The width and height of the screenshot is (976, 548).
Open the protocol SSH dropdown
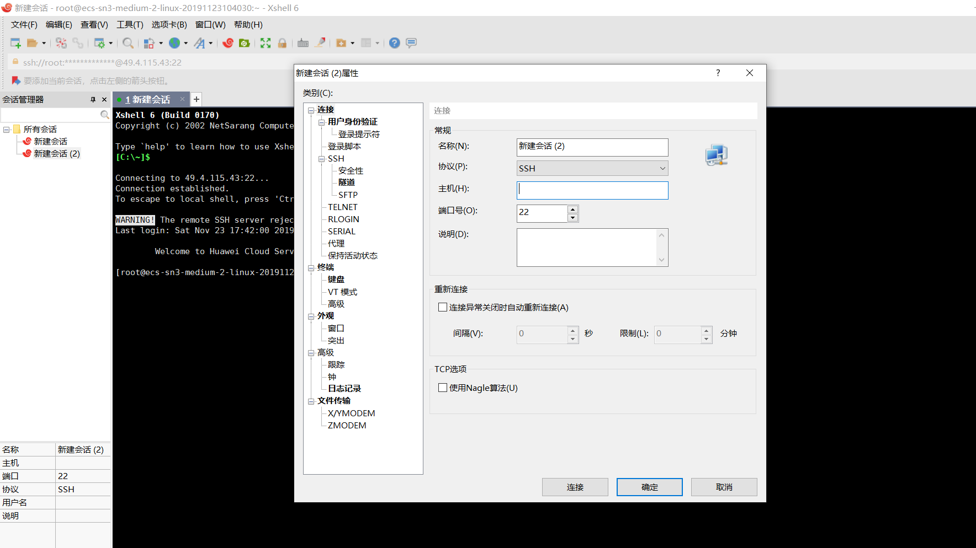click(x=592, y=168)
